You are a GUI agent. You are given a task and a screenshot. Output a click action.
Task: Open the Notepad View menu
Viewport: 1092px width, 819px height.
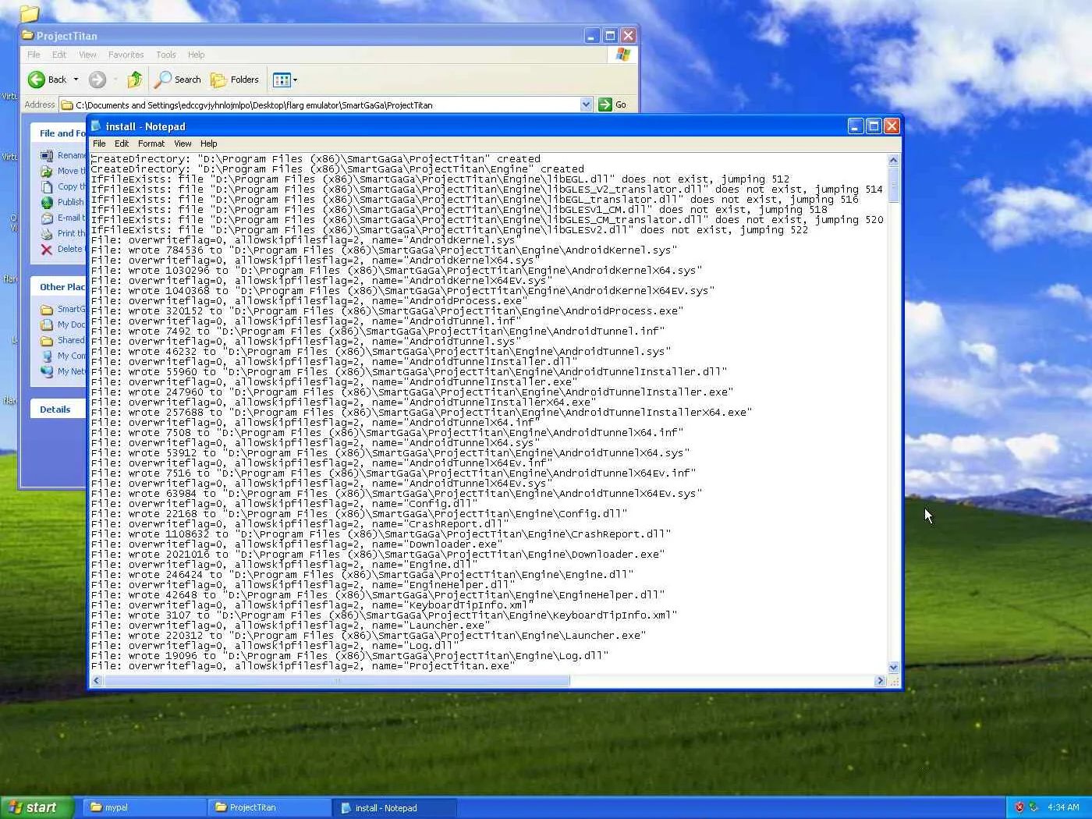point(183,144)
